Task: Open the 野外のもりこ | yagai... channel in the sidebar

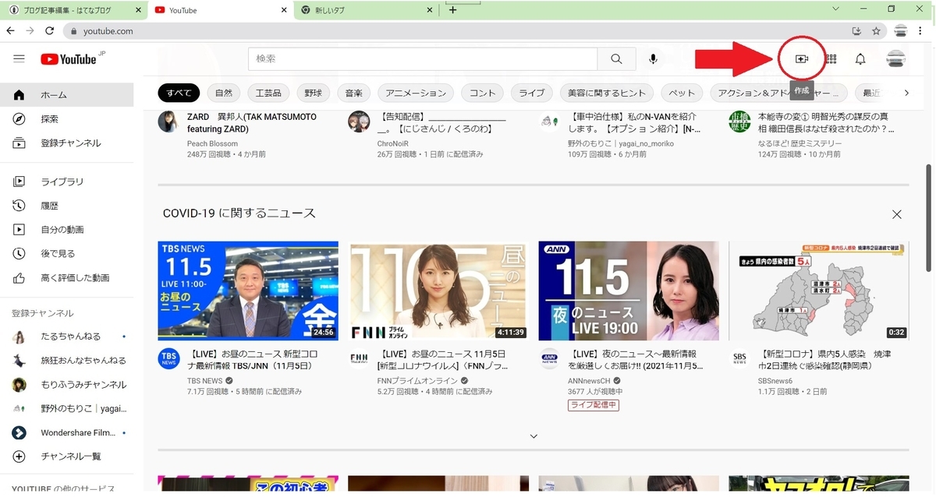Action: click(66, 409)
